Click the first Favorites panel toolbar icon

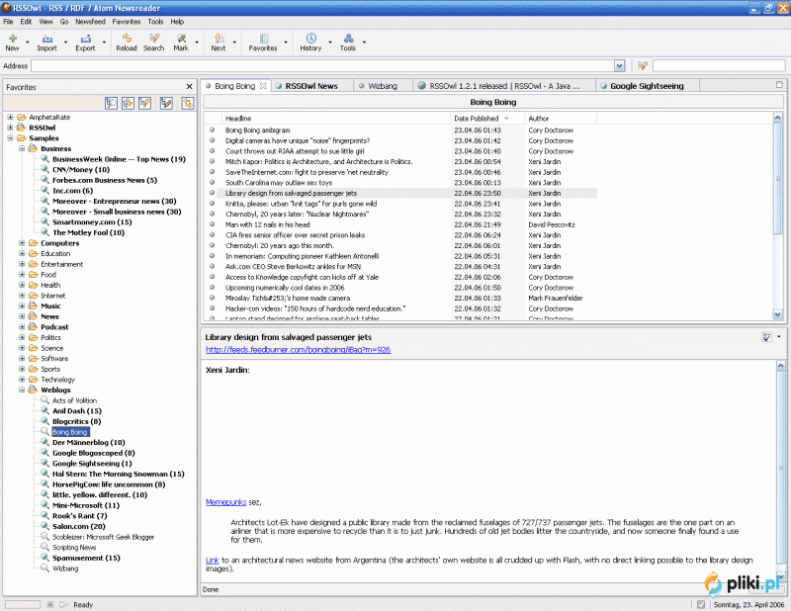(x=111, y=103)
